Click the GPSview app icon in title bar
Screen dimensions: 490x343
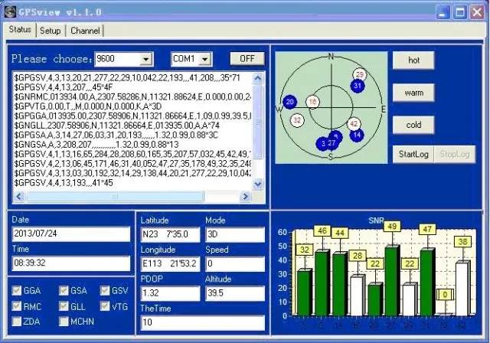point(10,12)
